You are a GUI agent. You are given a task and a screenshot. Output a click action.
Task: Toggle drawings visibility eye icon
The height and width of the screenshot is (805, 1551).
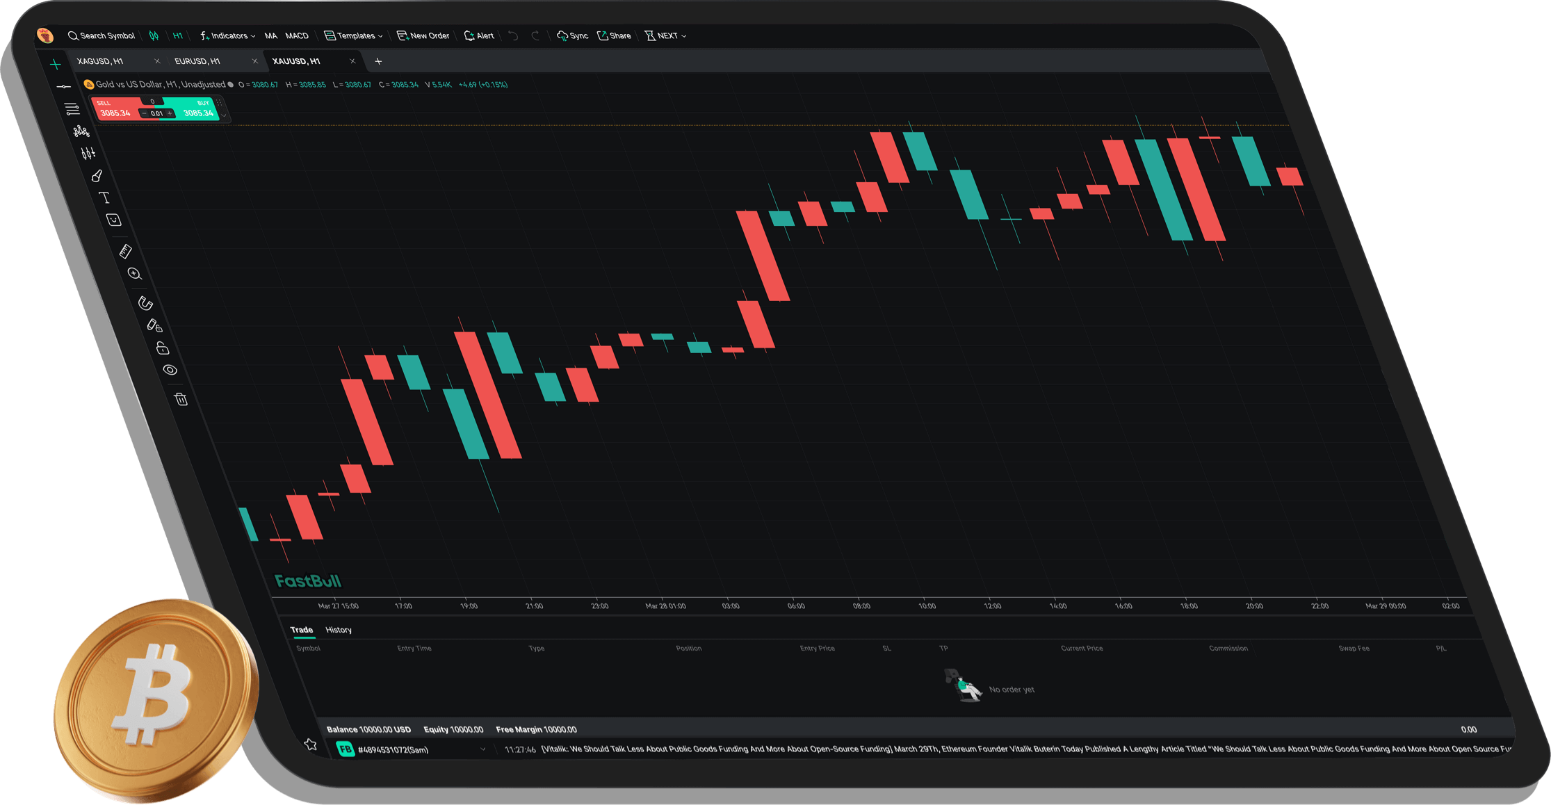170,370
